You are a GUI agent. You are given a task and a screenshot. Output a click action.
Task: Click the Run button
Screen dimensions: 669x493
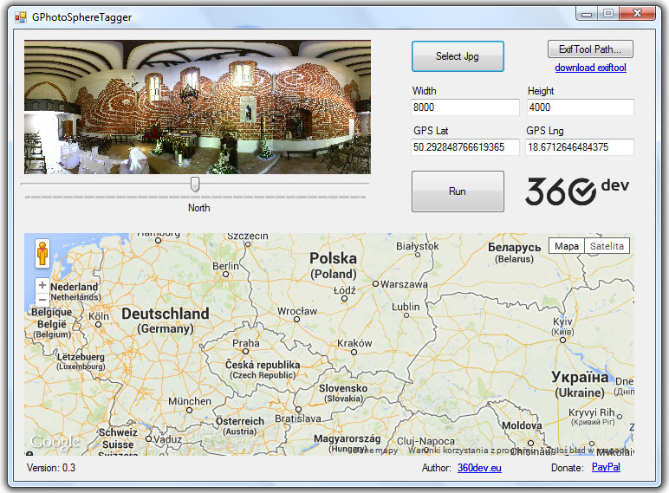[458, 191]
